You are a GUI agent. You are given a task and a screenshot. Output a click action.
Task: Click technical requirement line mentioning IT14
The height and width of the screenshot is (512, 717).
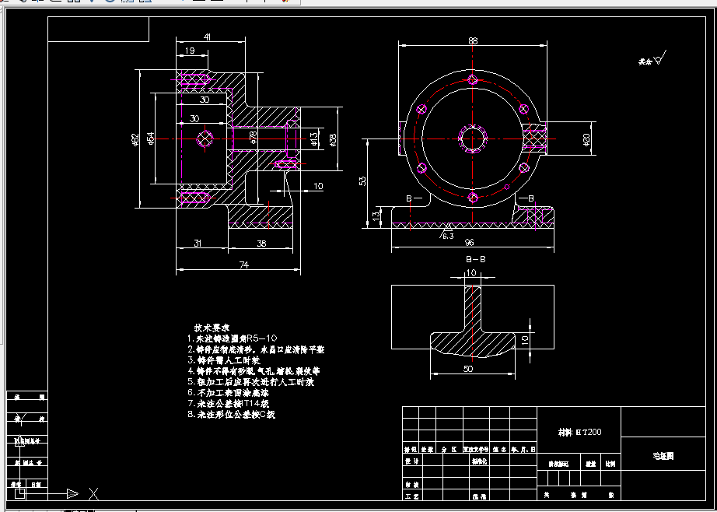(x=229, y=404)
